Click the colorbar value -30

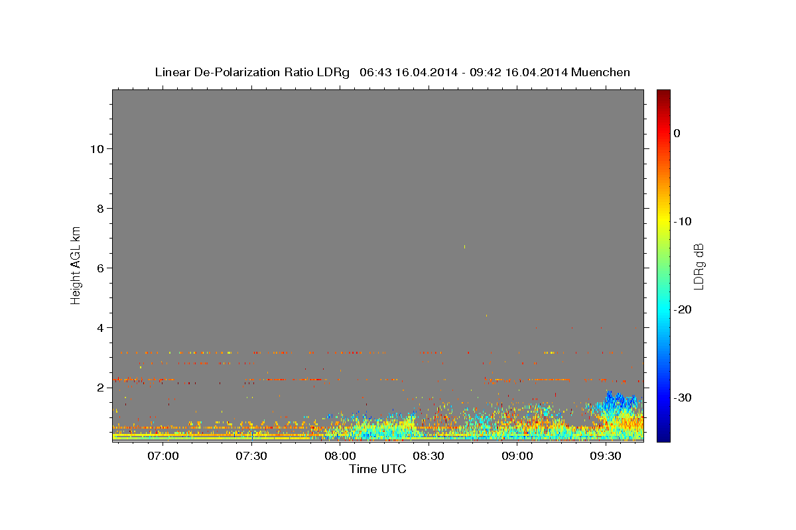(x=683, y=397)
